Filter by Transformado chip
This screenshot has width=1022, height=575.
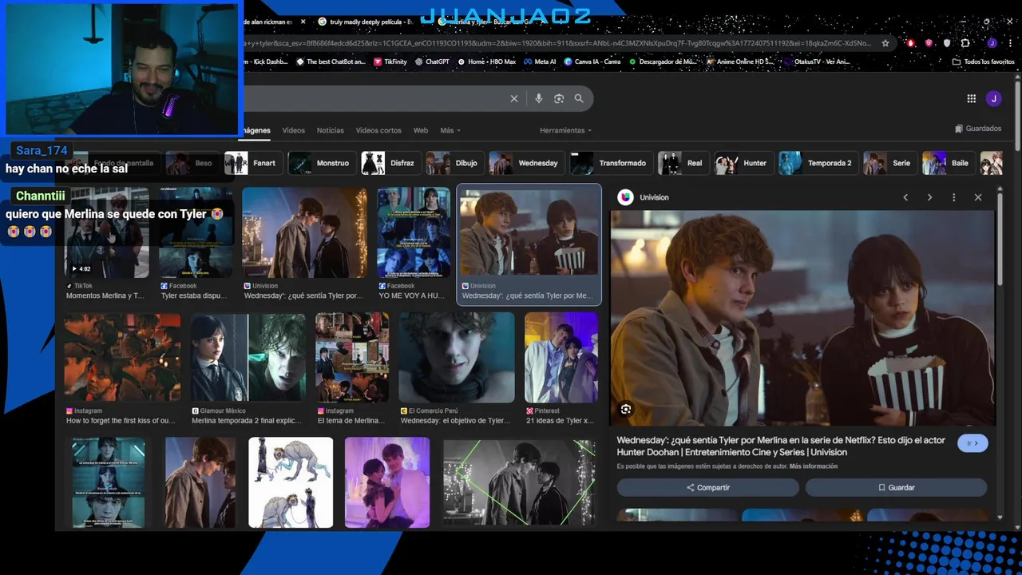click(611, 163)
